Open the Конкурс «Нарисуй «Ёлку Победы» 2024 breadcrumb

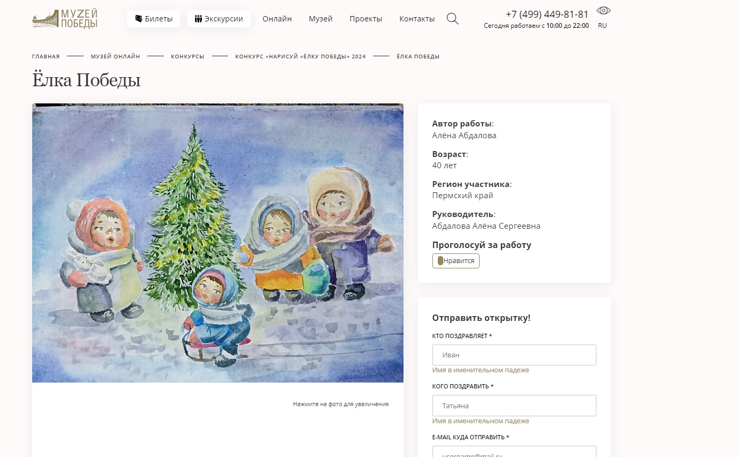pyautogui.click(x=300, y=57)
